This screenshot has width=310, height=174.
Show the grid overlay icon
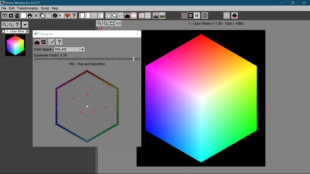point(205,16)
